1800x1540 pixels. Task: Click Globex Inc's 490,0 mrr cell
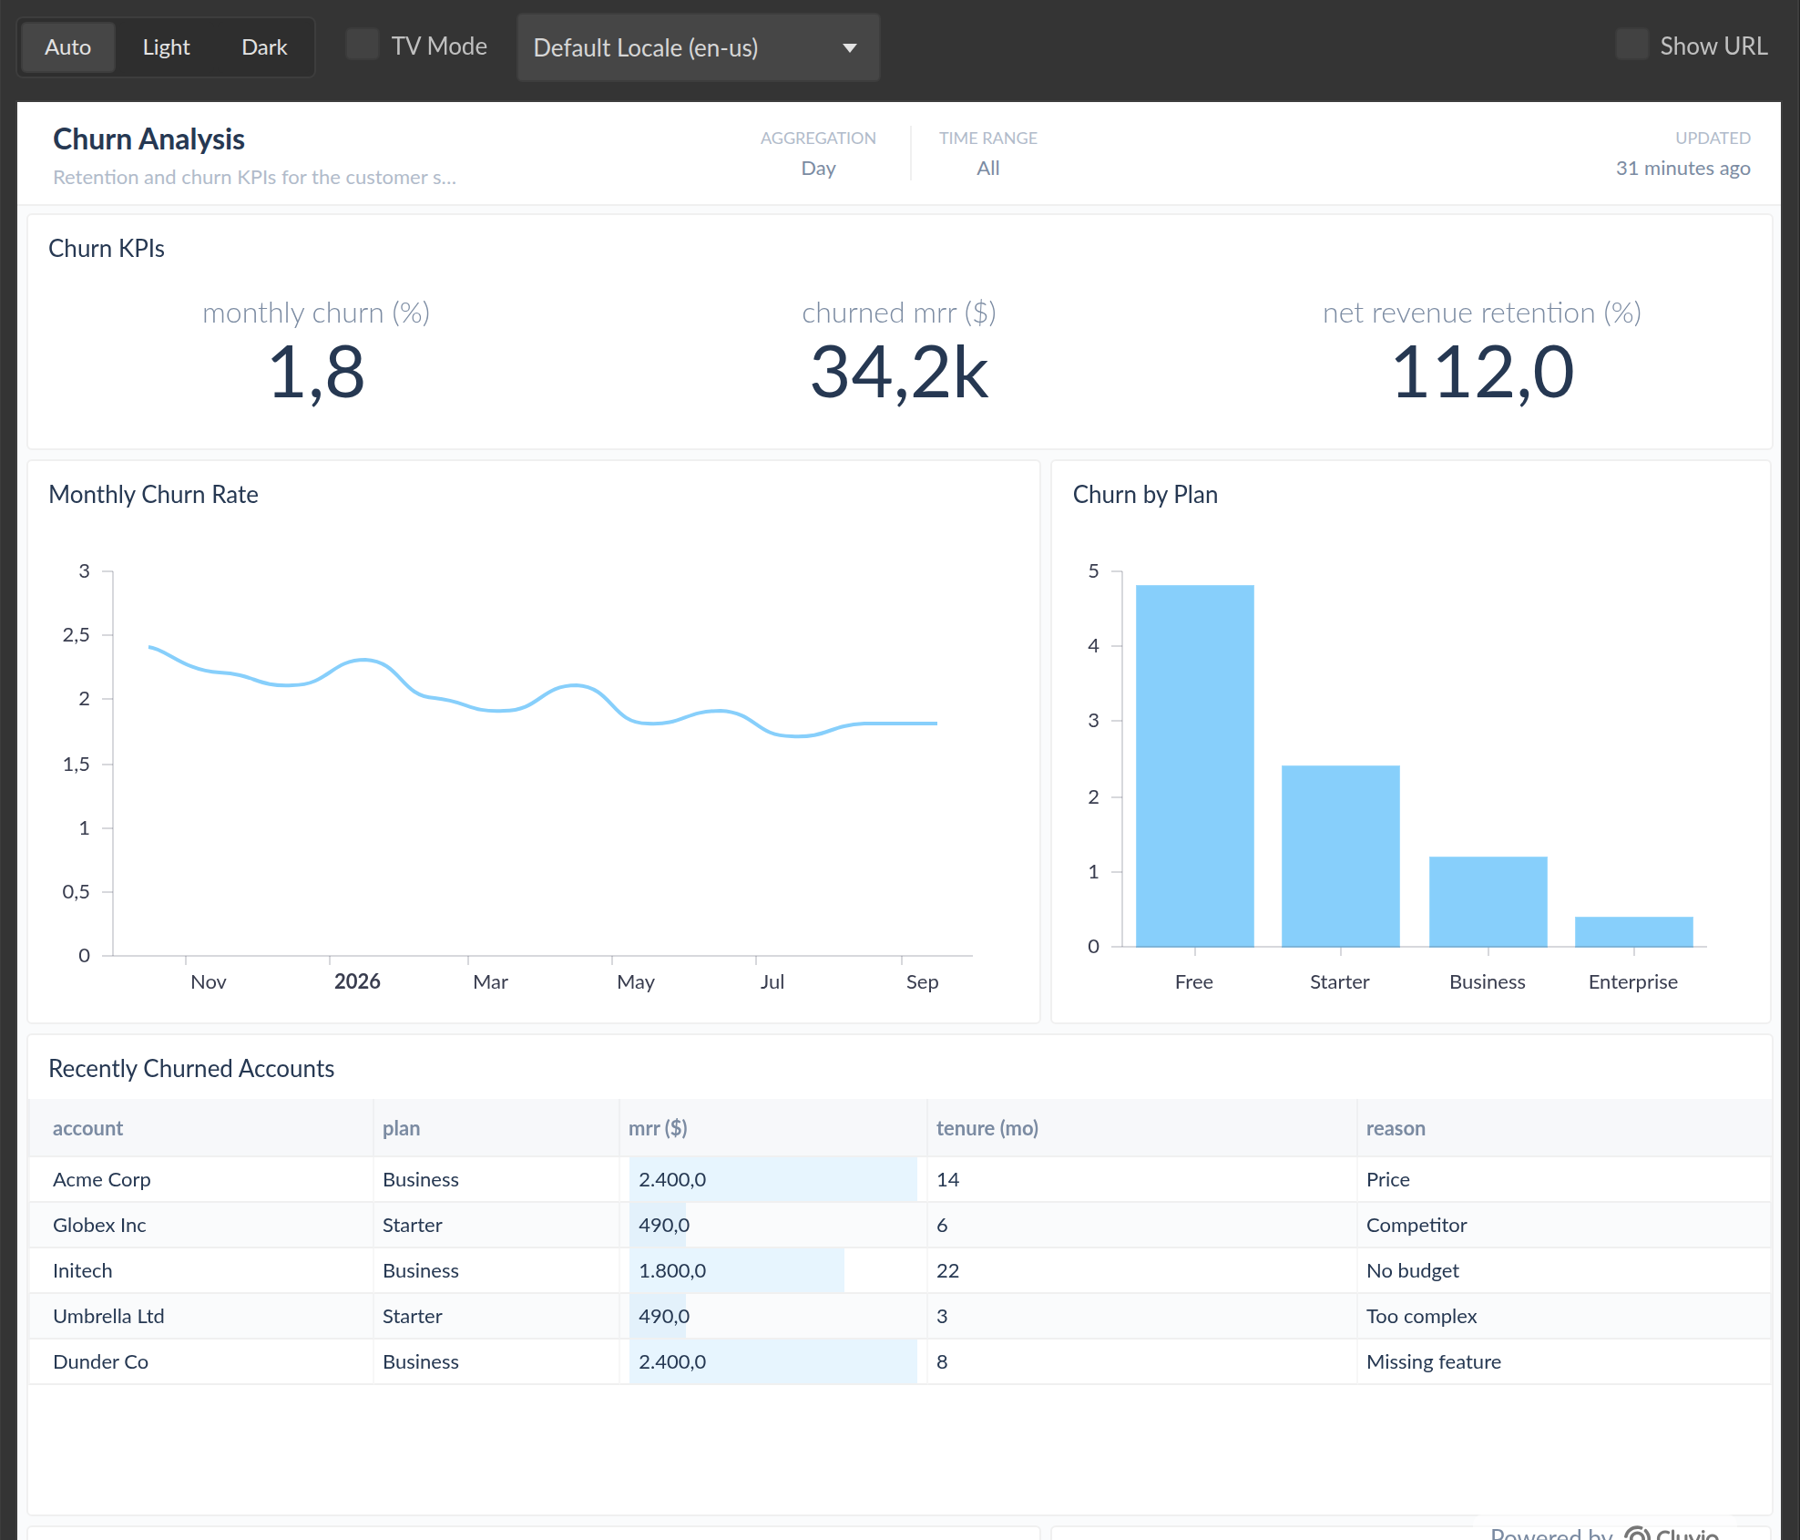point(773,1225)
